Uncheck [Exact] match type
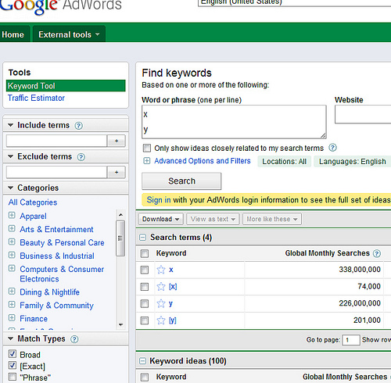The image size is (391, 383). coord(13,365)
